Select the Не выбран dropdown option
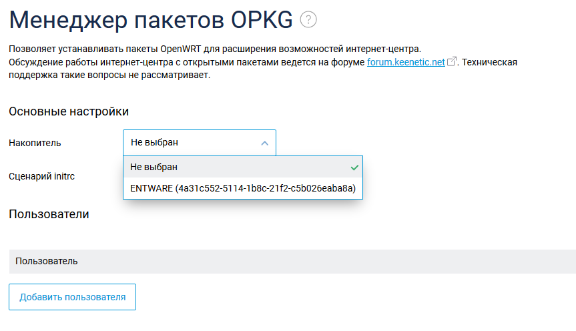The image size is (576, 331). tap(243, 167)
